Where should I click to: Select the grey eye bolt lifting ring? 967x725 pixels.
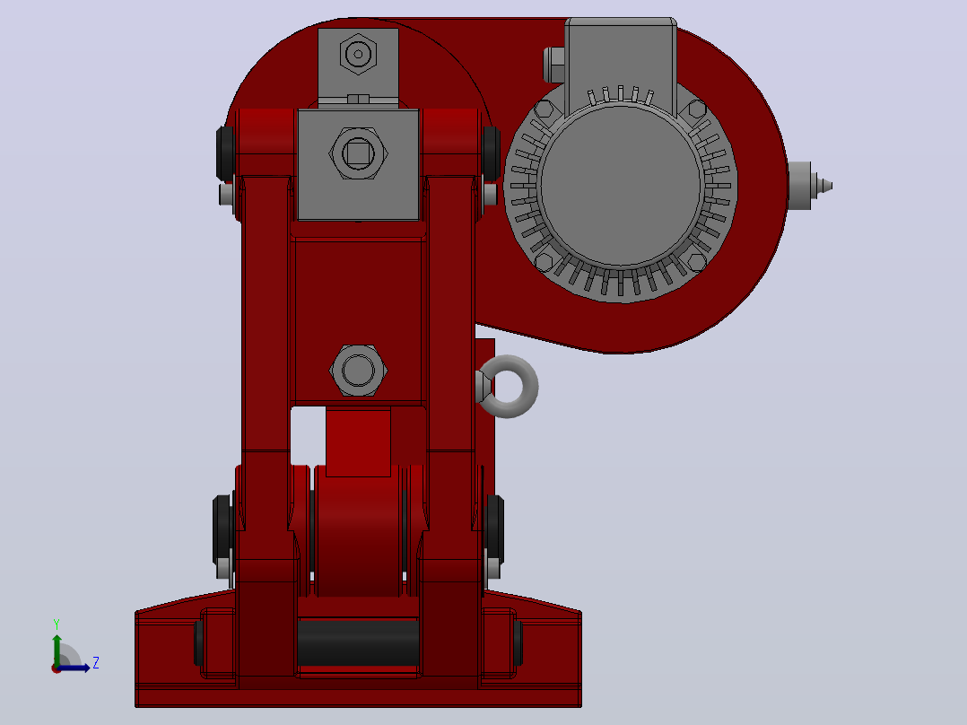(508, 386)
